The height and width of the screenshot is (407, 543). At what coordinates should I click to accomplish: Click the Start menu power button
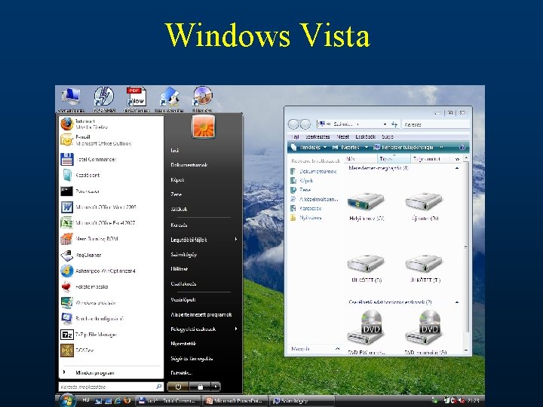coord(178,387)
